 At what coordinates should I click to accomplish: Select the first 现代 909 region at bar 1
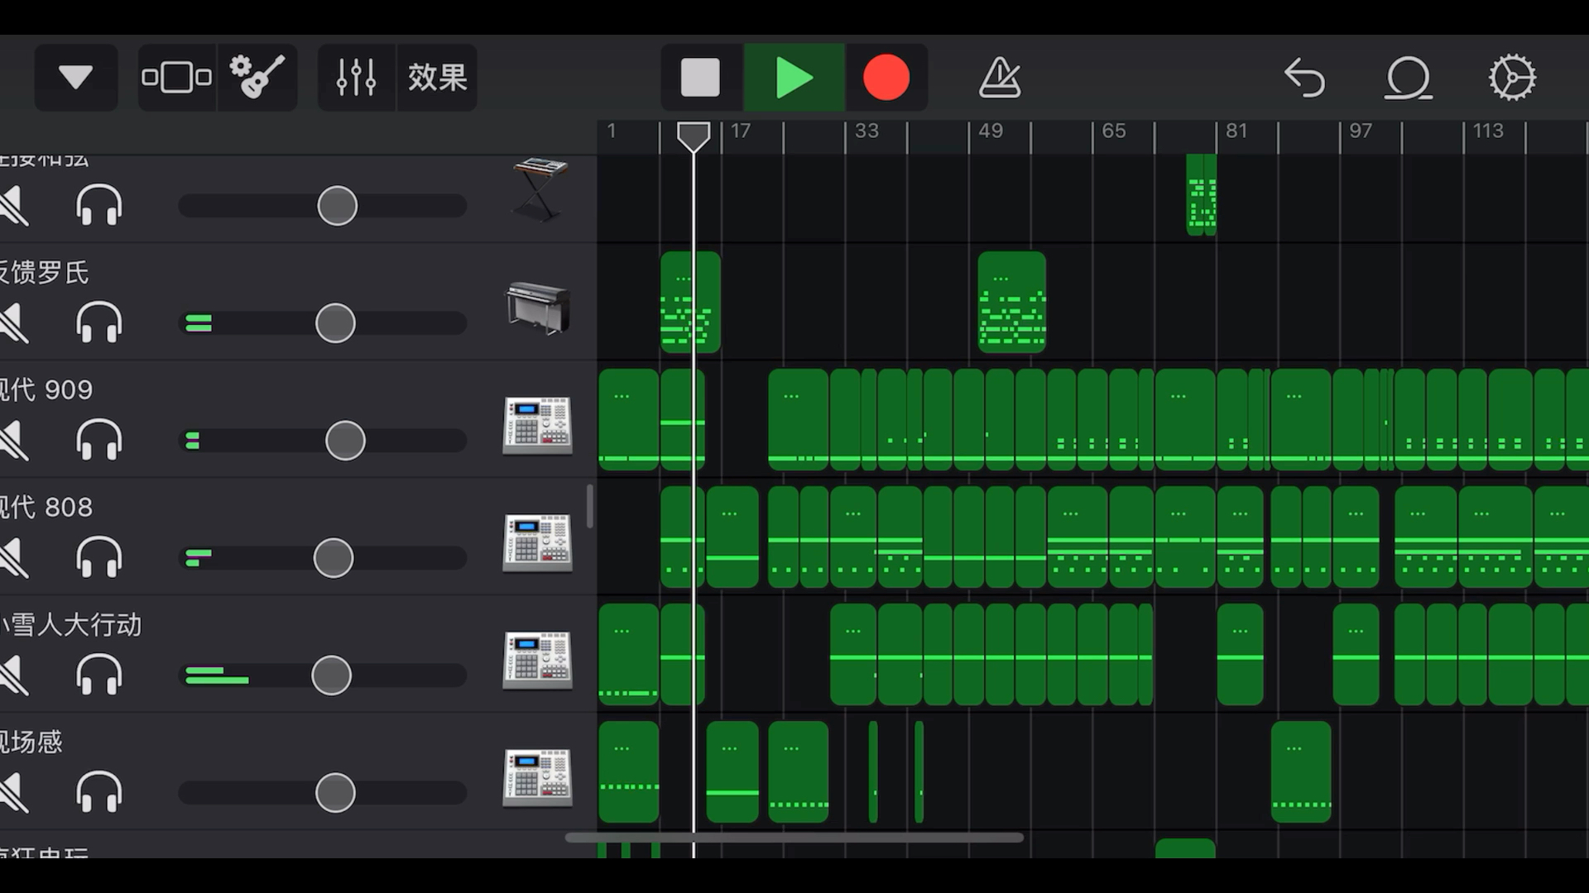[x=628, y=420]
